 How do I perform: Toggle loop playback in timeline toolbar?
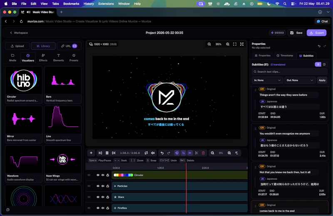(146, 153)
